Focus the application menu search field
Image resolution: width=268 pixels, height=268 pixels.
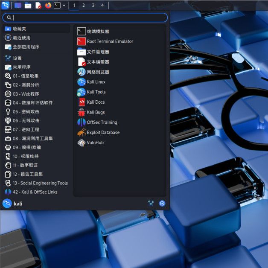85,17
